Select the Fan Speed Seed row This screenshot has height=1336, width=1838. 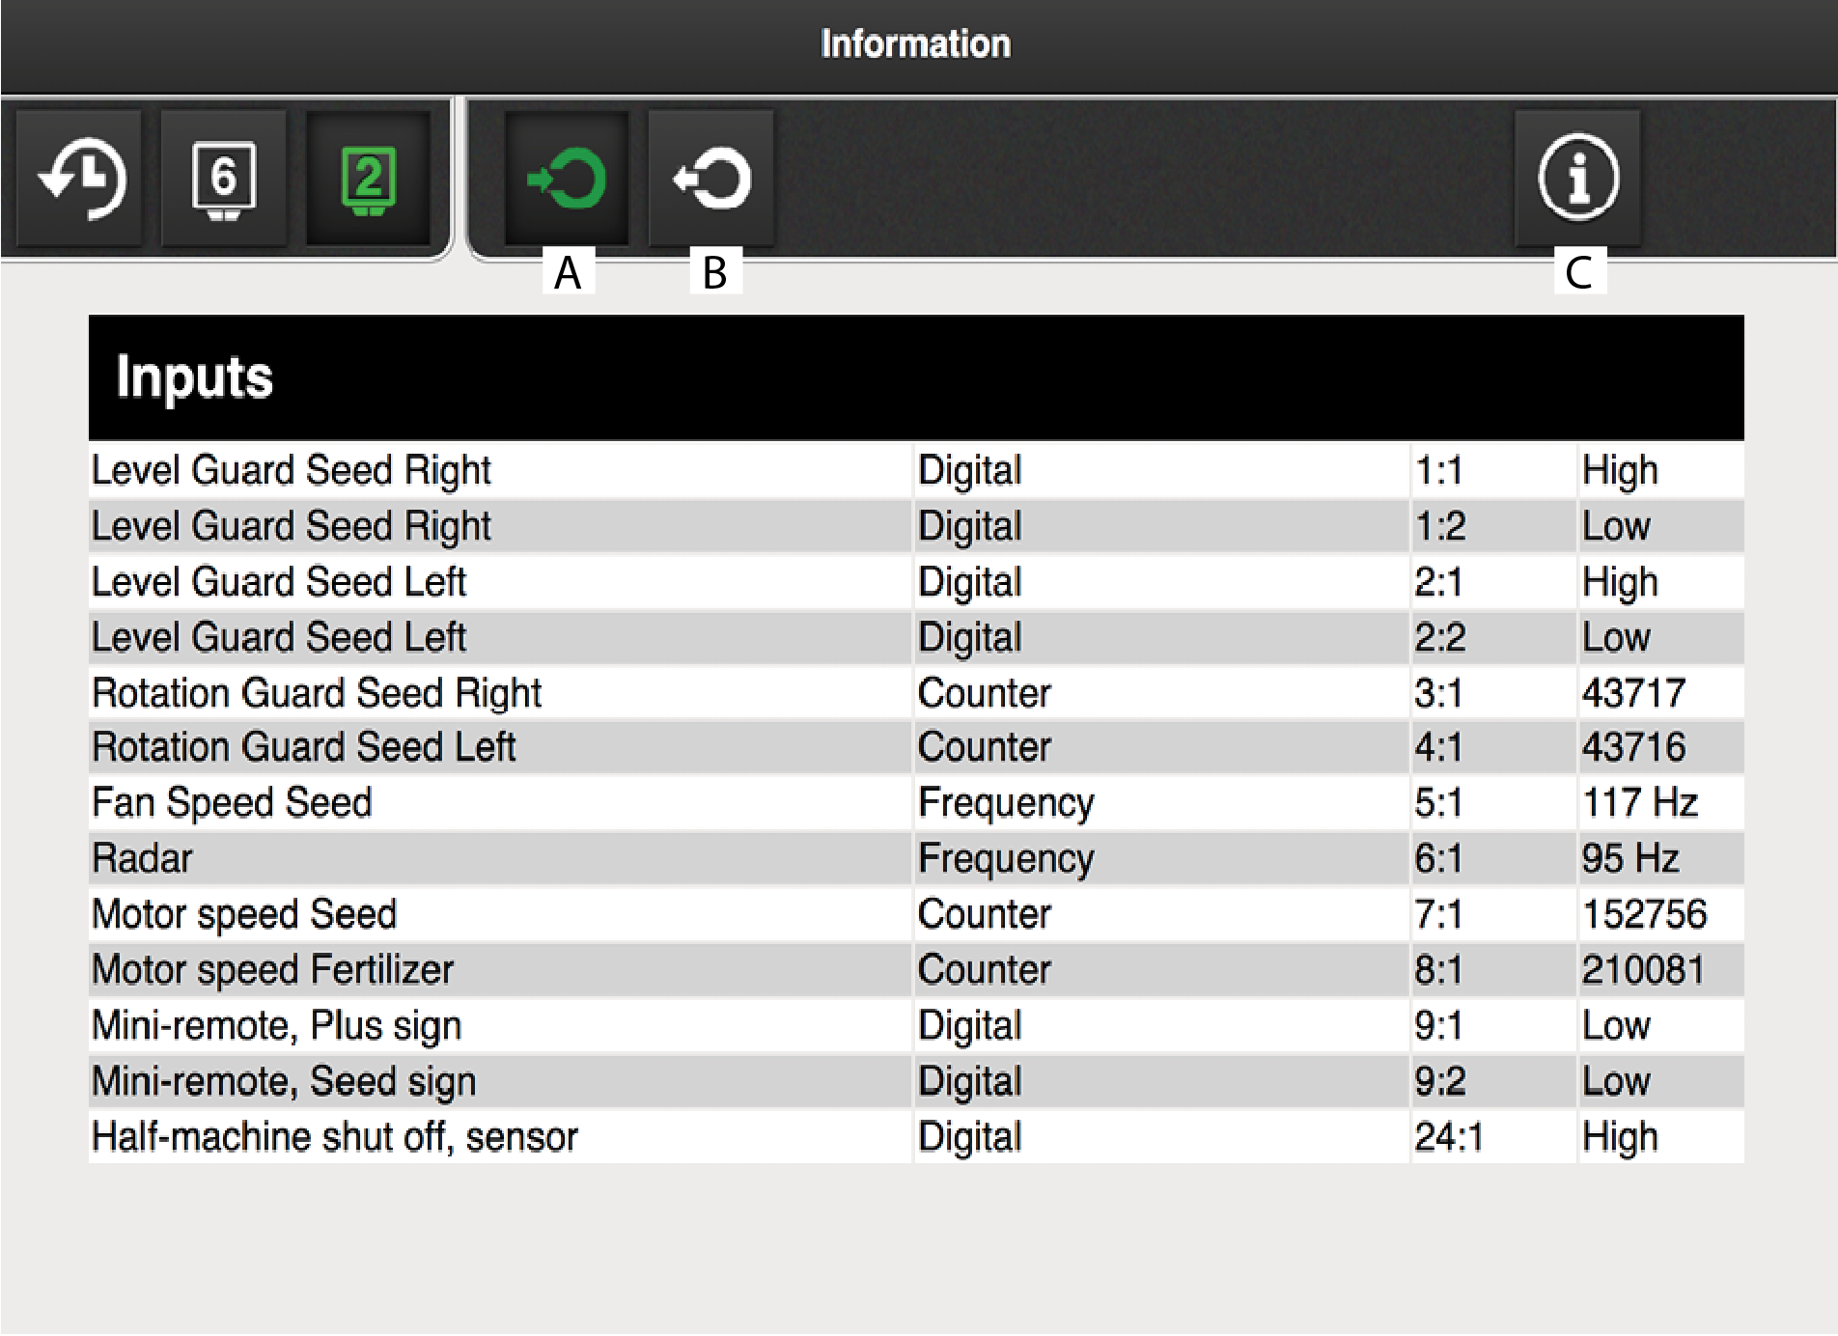pyautogui.click(x=232, y=803)
